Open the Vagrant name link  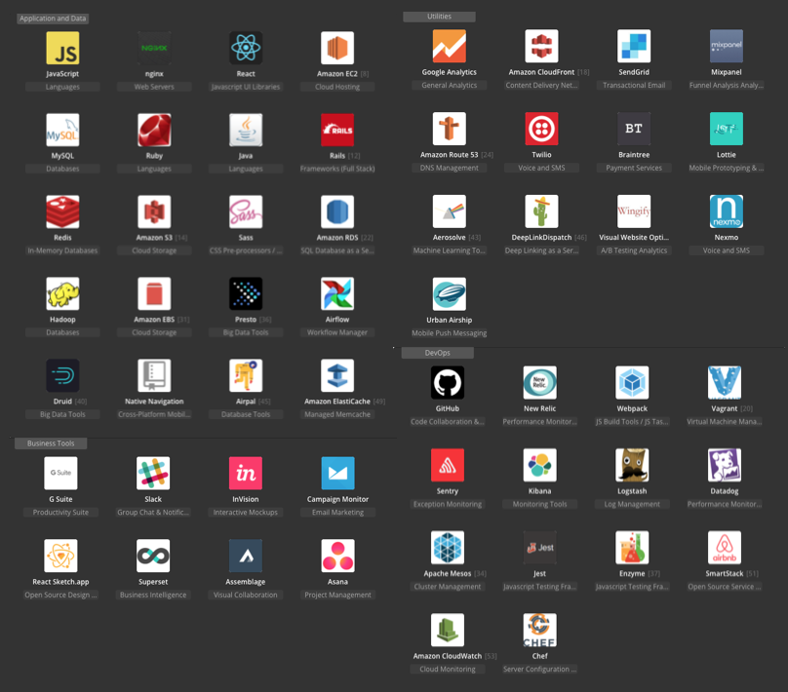point(725,408)
